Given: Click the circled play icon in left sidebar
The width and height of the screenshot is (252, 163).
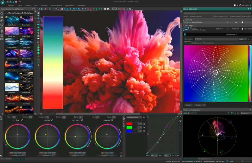Looking at the screenshot, I should tap(2, 21).
